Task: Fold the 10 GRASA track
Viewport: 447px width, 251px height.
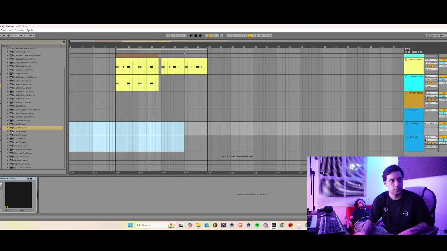Action: coord(406,60)
